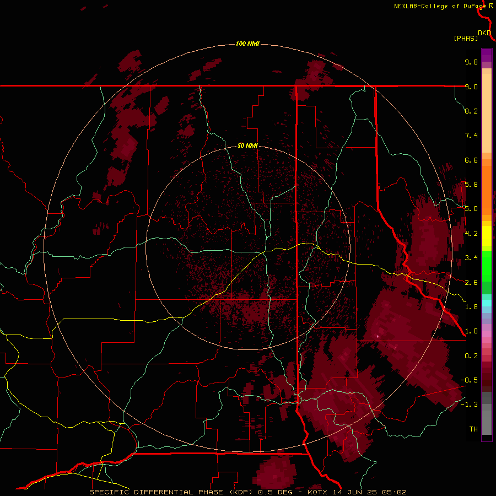Click the 0.2 scale value
The height and width of the screenshot is (496, 496).
pyautogui.click(x=471, y=356)
